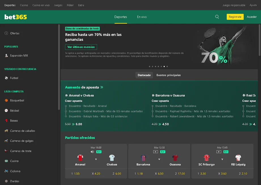Open the En vivo section

click(x=142, y=17)
